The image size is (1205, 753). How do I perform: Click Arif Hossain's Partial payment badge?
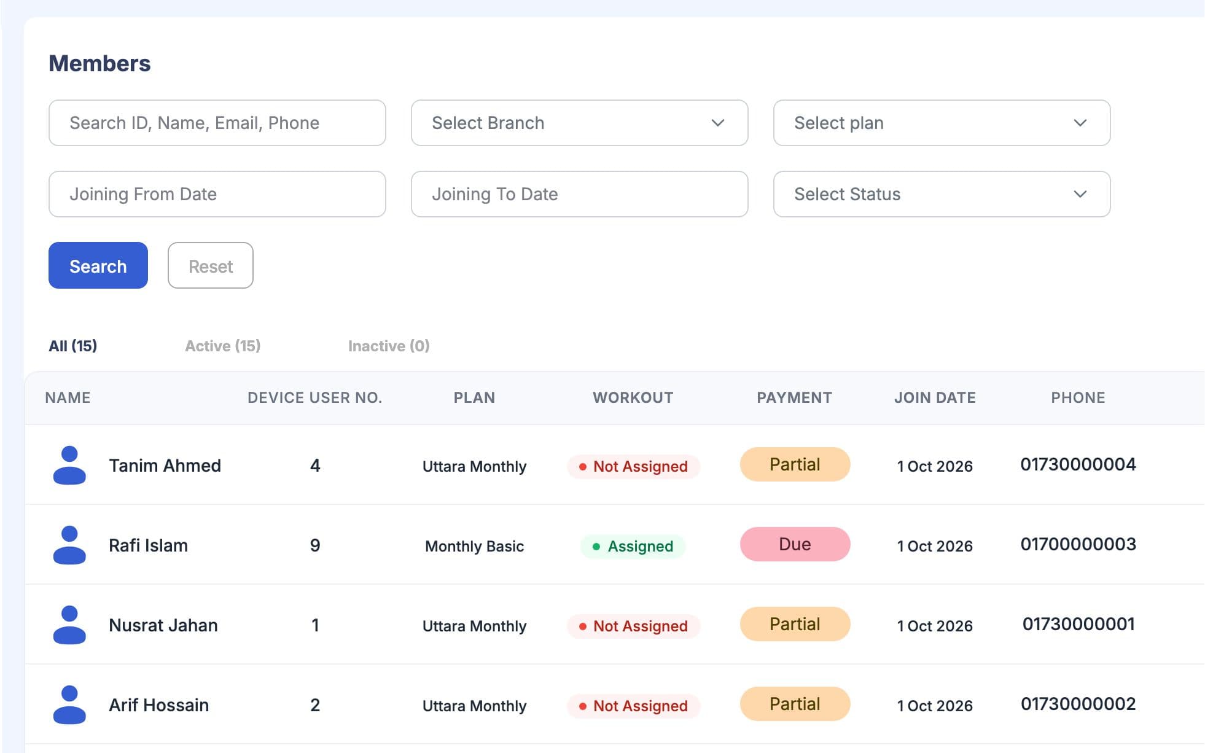(795, 704)
